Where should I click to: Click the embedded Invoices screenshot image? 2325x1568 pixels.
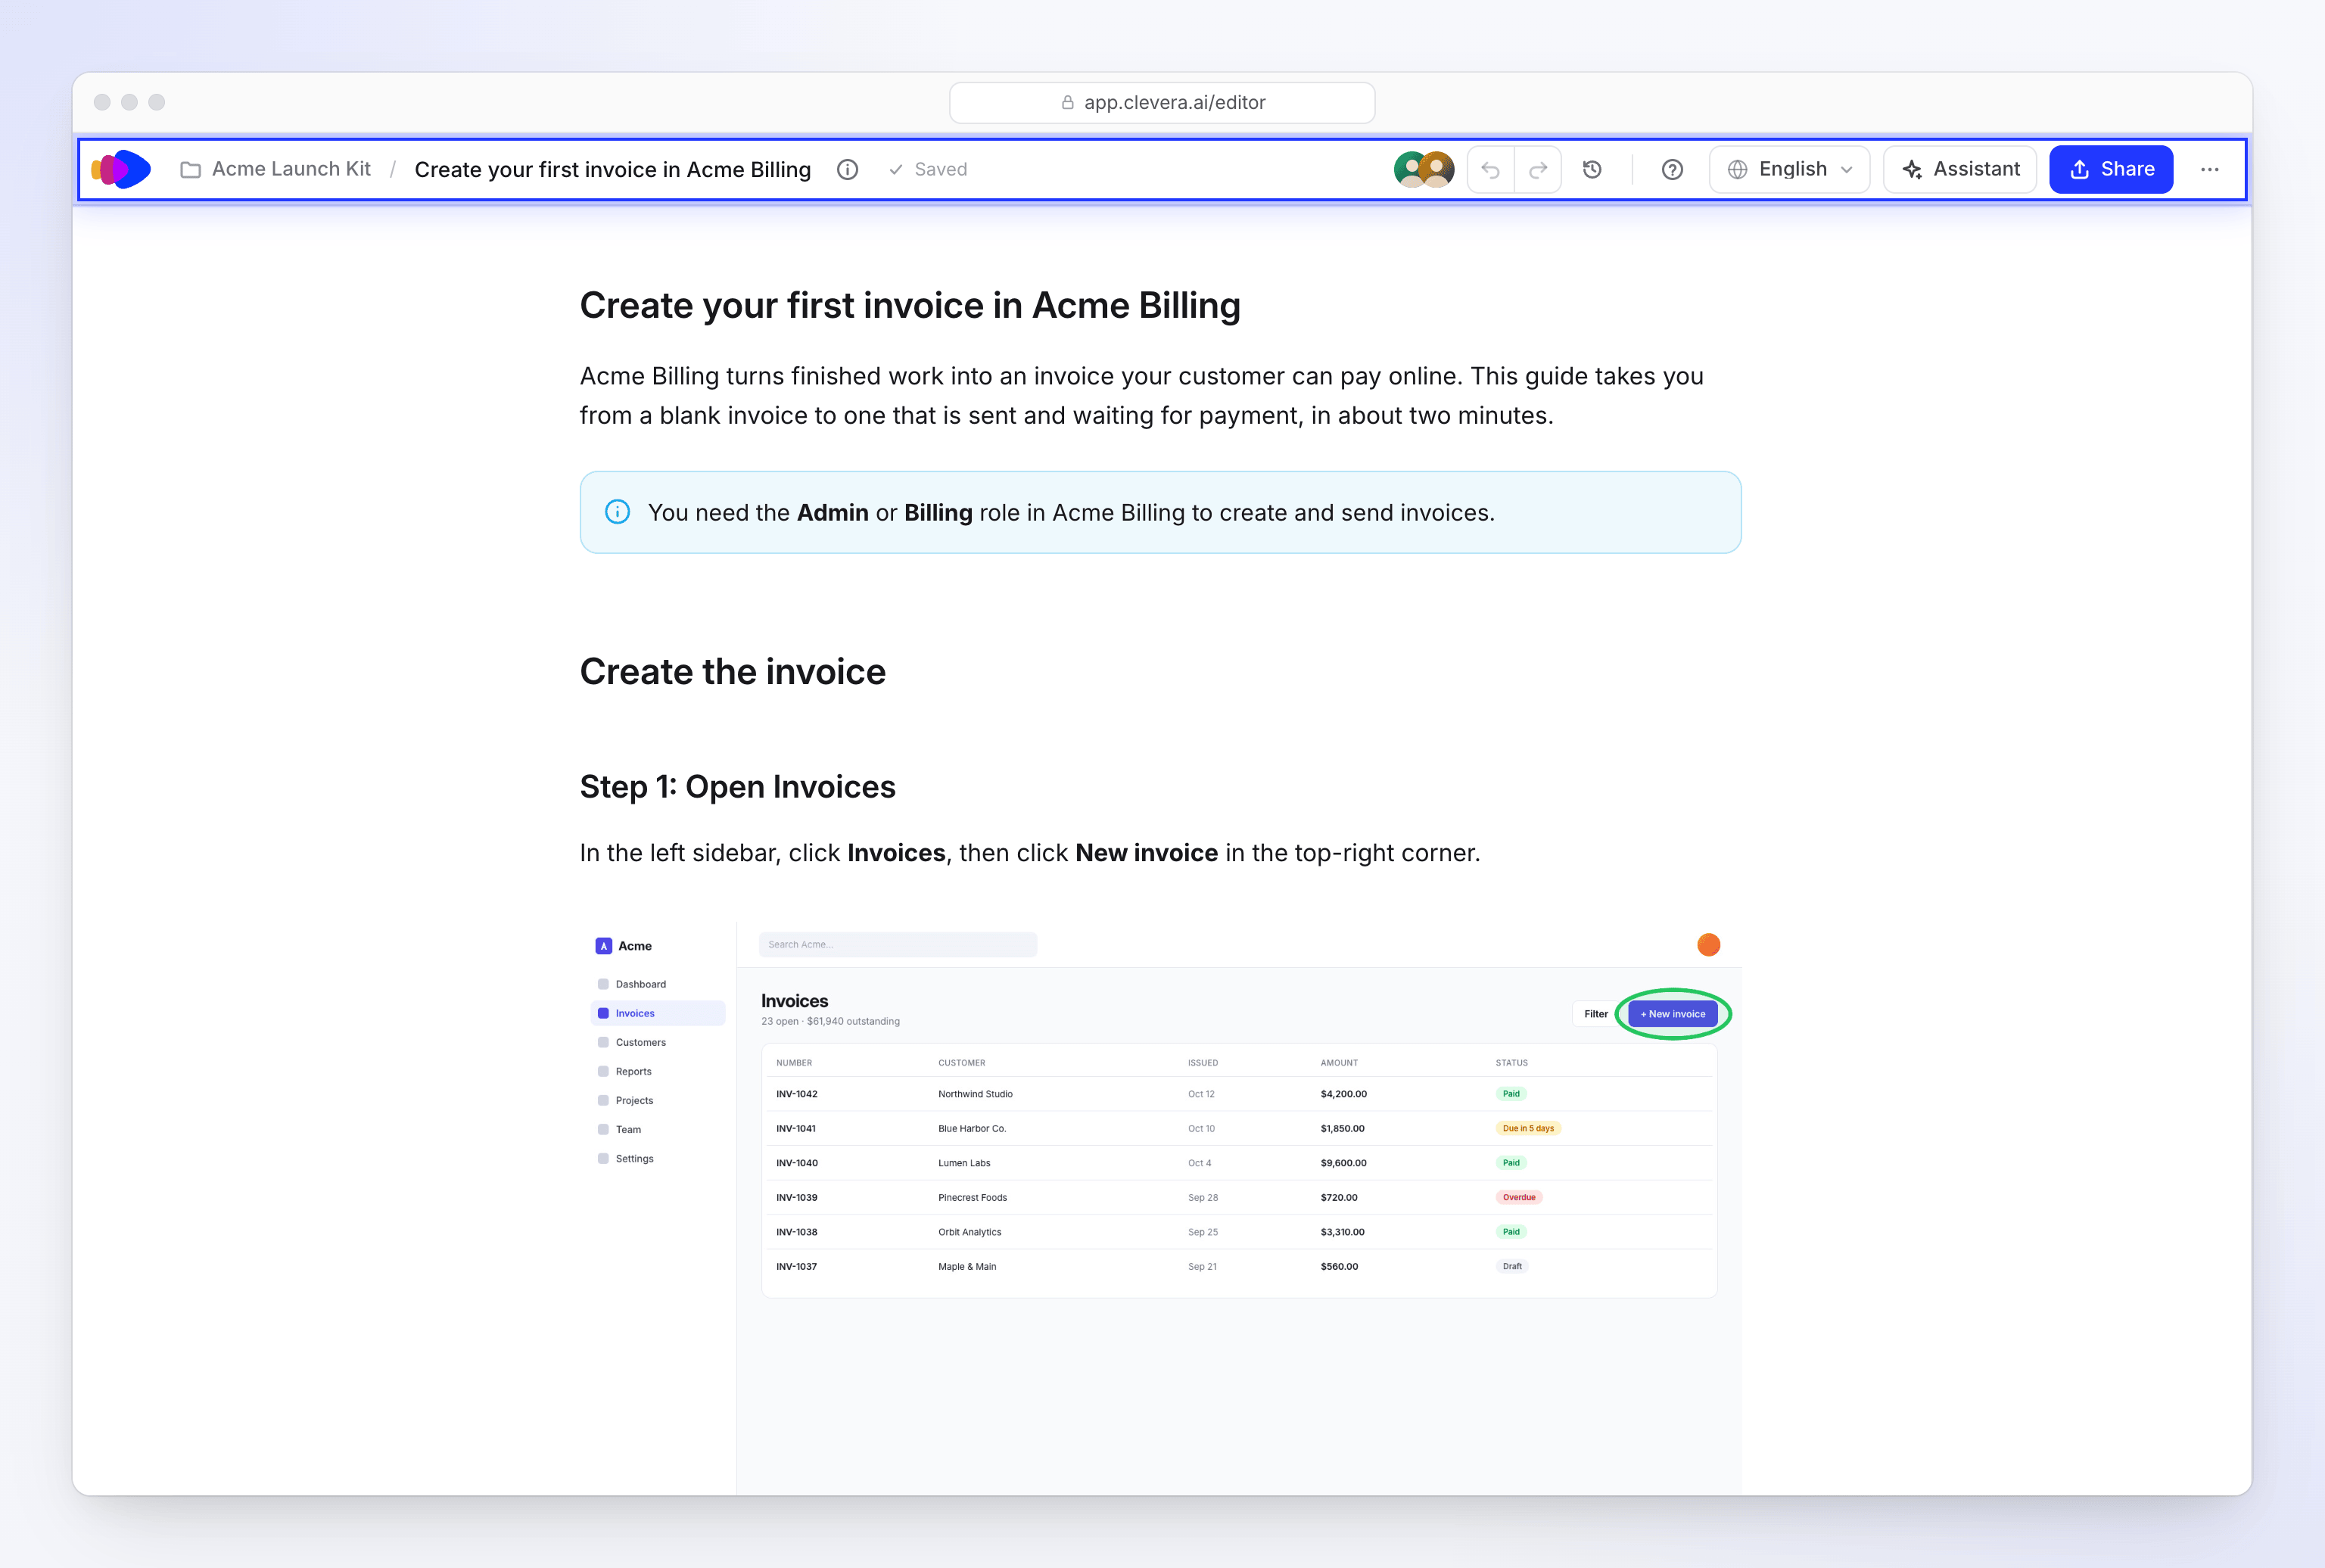[1160, 1208]
